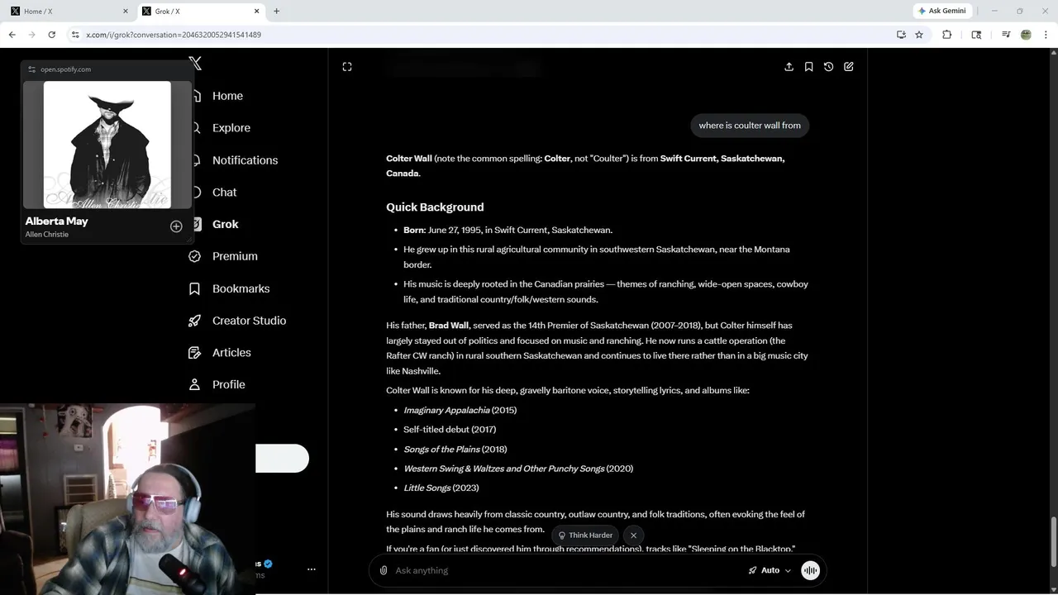Click the browser address bar URL
The width and height of the screenshot is (1058, 595).
(x=174, y=35)
